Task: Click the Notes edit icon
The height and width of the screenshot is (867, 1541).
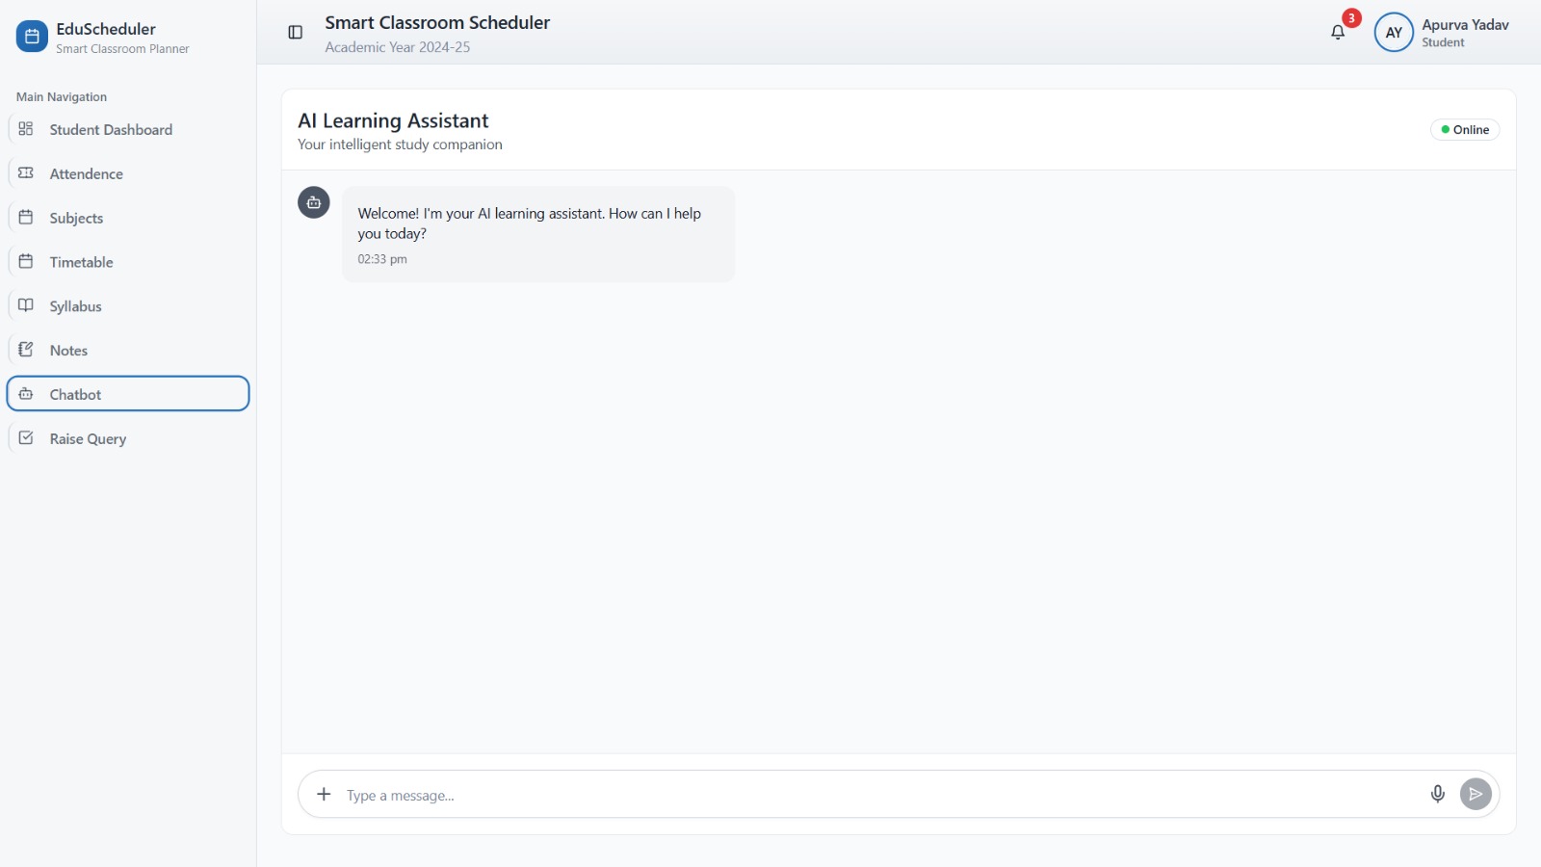Action: (26, 350)
